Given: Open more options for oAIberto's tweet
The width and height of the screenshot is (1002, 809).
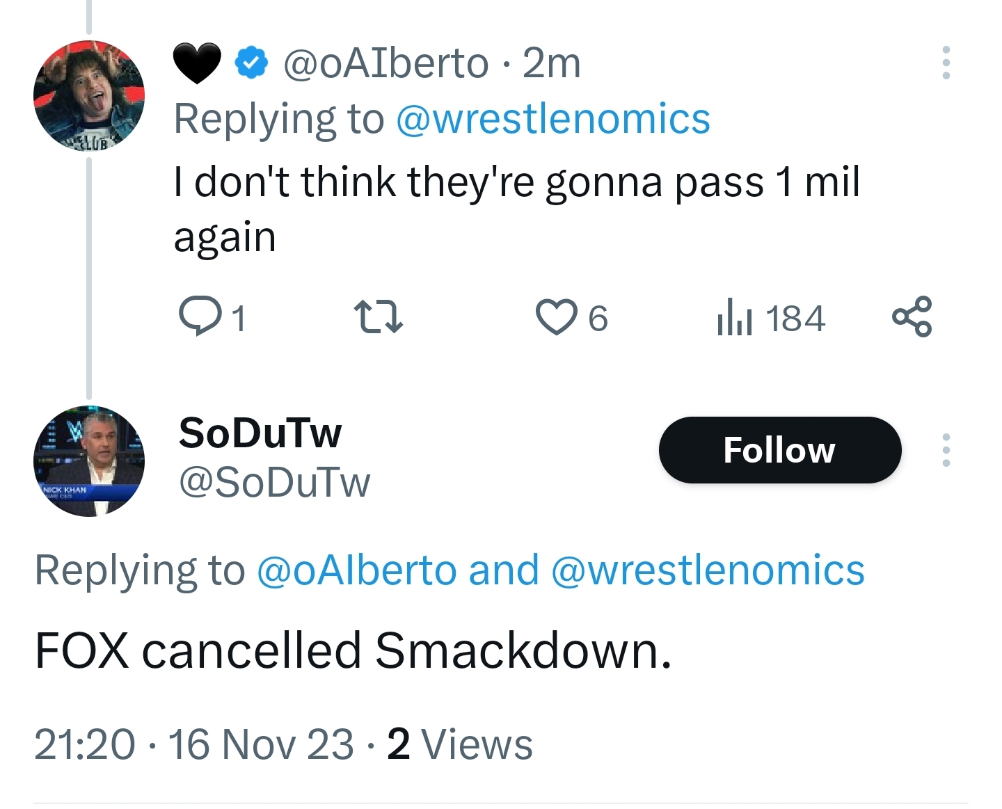Looking at the screenshot, I should (946, 63).
